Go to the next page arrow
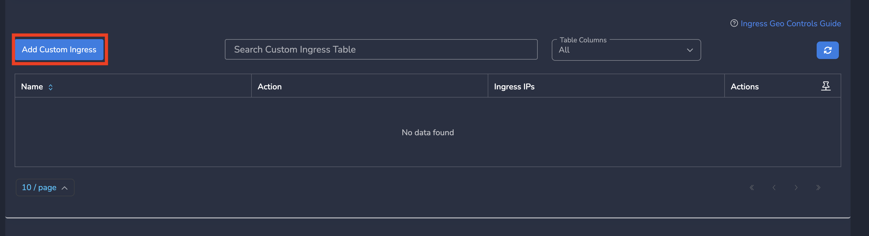This screenshot has width=869, height=236. [x=796, y=188]
